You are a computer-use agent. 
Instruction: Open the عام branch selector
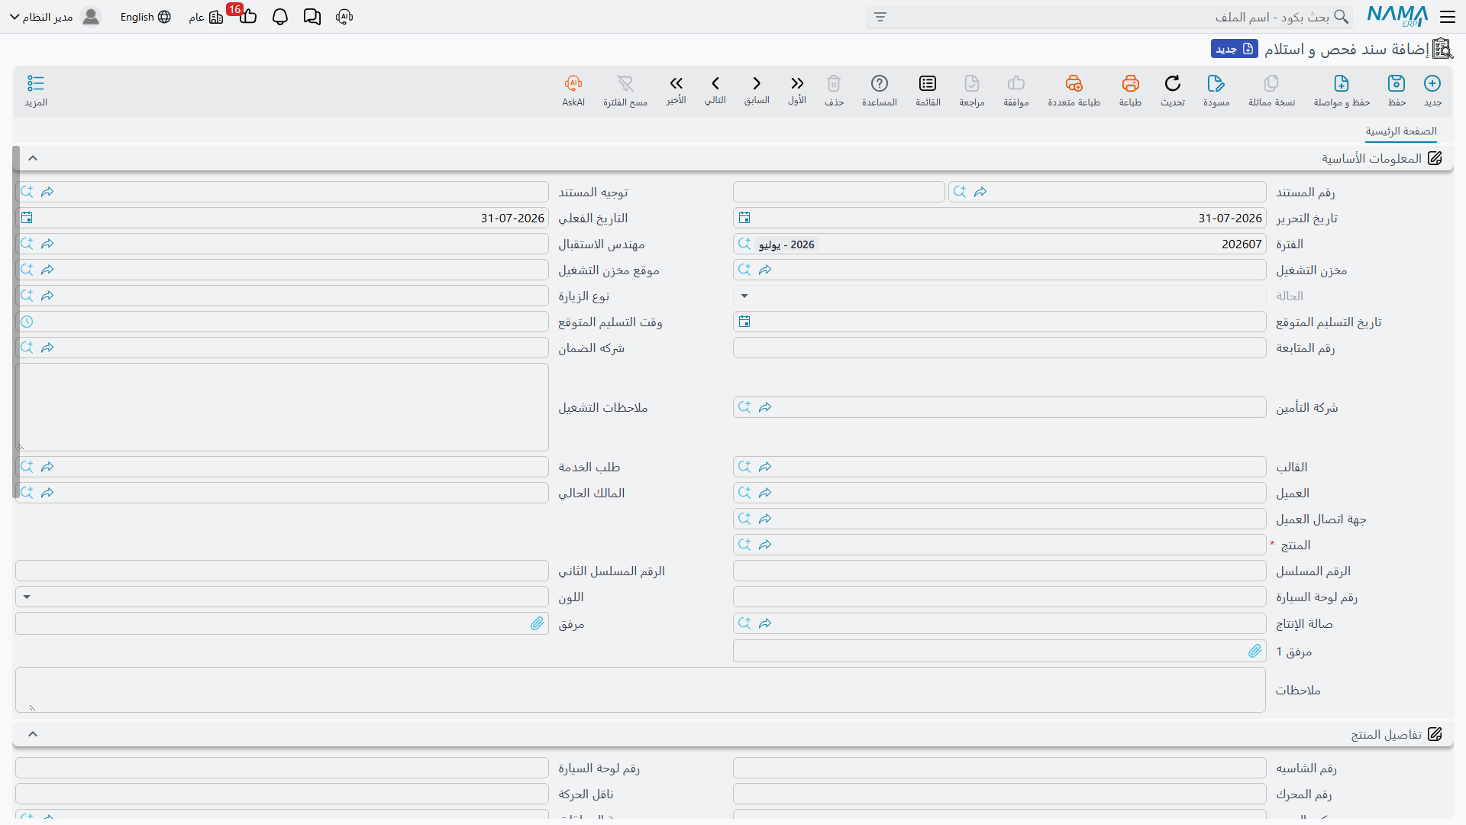coord(206,17)
